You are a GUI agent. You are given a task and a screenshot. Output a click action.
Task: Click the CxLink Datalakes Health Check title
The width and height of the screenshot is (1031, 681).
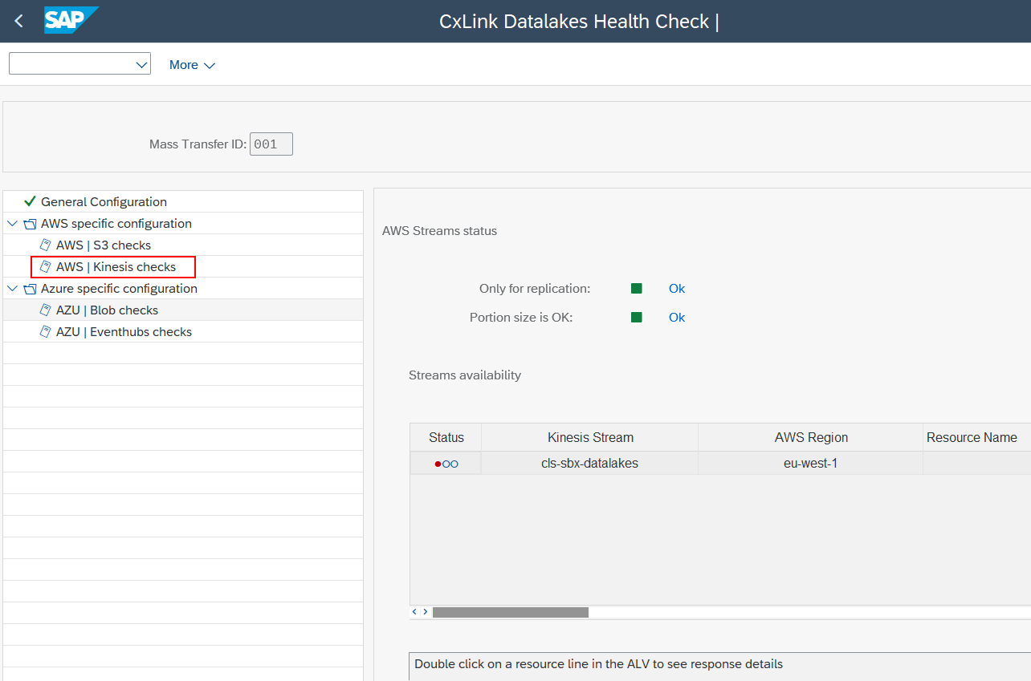tap(579, 22)
